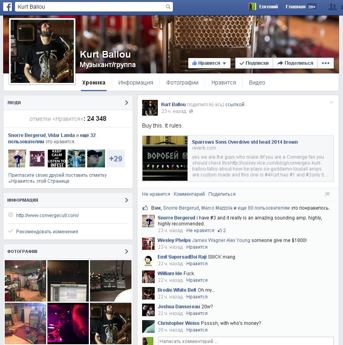Open the Нравится dropdown on the cover
Image resolution: width=343 pixels, height=345 pixels.
point(209,63)
